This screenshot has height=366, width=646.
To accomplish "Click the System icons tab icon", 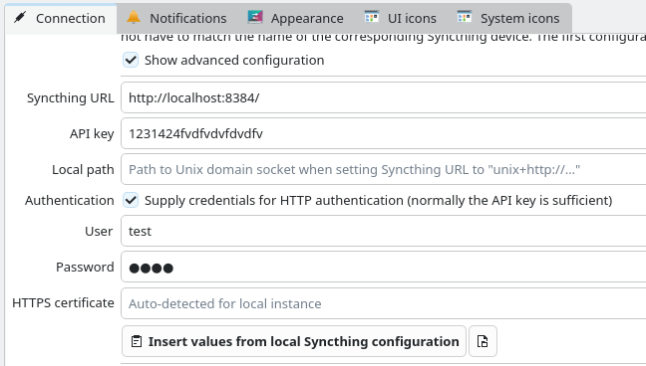I will point(465,17).
